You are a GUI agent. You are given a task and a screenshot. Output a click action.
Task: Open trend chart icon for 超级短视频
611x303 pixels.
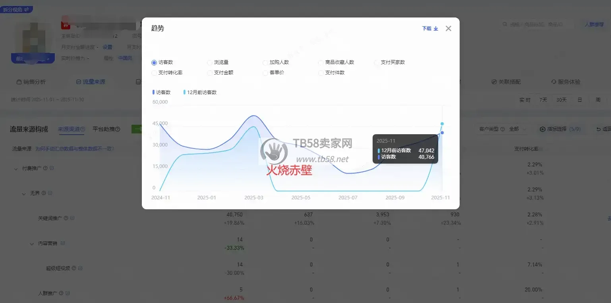click(x=80, y=268)
